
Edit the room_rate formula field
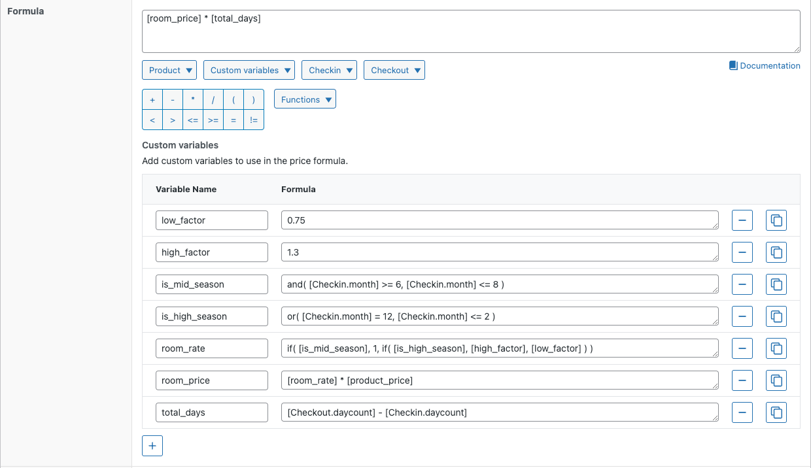(x=500, y=348)
